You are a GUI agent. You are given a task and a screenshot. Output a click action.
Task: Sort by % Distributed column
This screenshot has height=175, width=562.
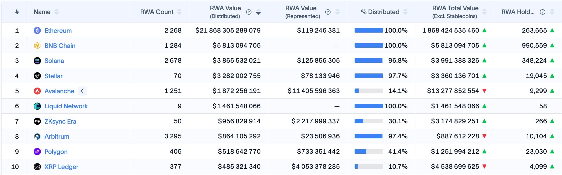click(x=405, y=12)
